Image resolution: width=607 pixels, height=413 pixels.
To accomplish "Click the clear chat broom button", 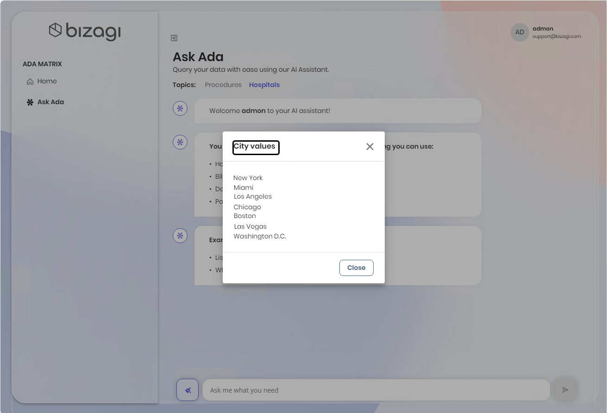I will point(188,390).
